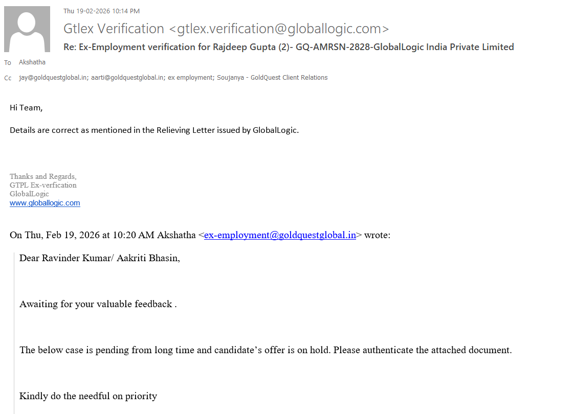Open the www.globallogic.com link

pos(45,203)
